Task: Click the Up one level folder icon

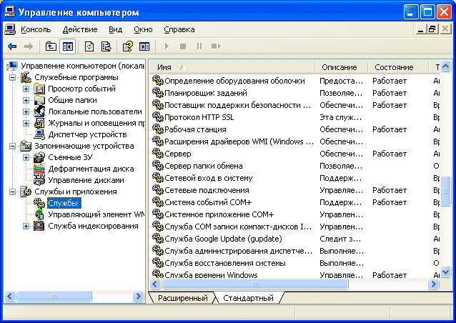Action: [51, 46]
